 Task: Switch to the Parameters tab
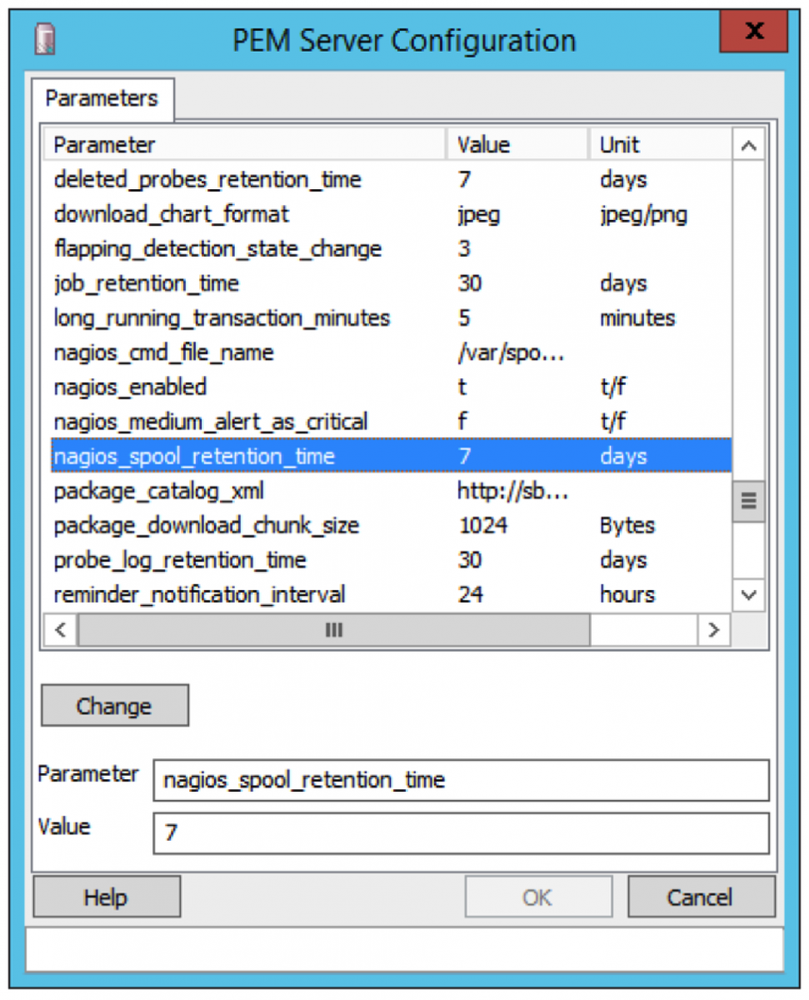pyautogui.click(x=102, y=98)
